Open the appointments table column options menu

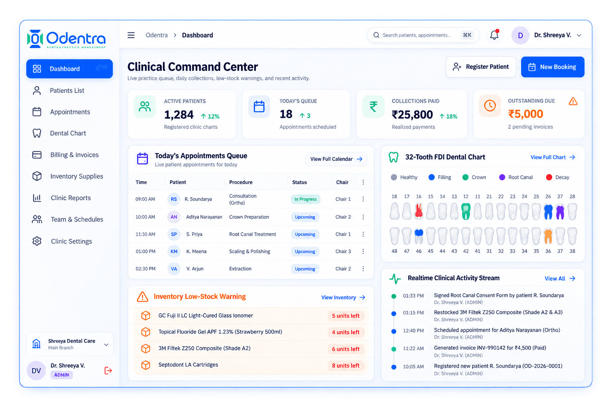[x=363, y=182]
